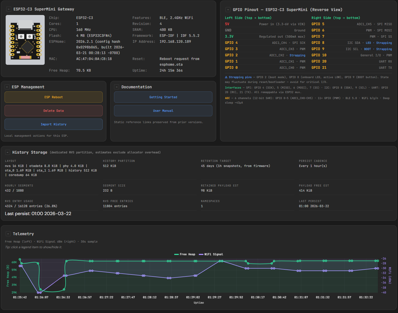Collapse the ESP32-C3 SuperMini Gateway panel
Viewport: 398px width, 313px height.
[9, 9]
